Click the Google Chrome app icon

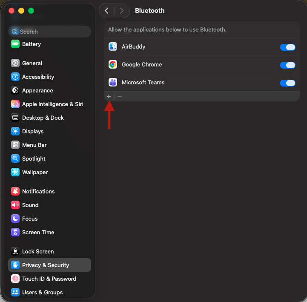click(x=113, y=64)
